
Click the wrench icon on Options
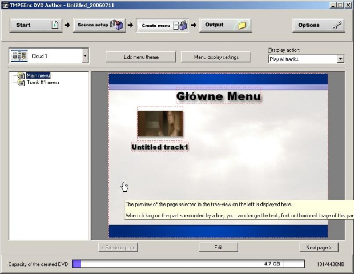pyautogui.click(x=338, y=25)
